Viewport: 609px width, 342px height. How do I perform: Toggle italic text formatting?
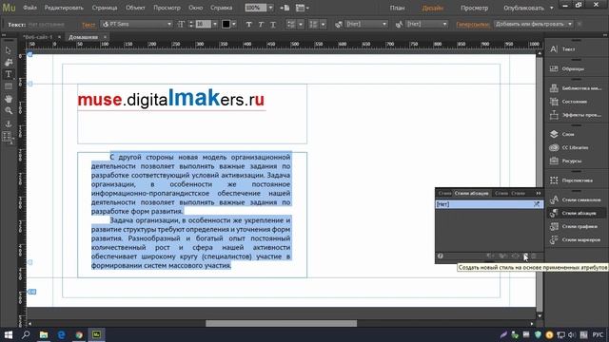click(x=261, y=24)
